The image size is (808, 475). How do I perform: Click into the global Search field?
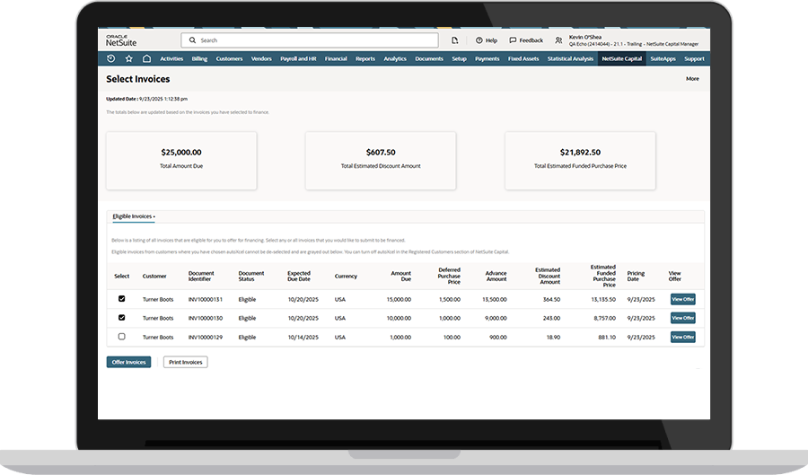[310, 40]
